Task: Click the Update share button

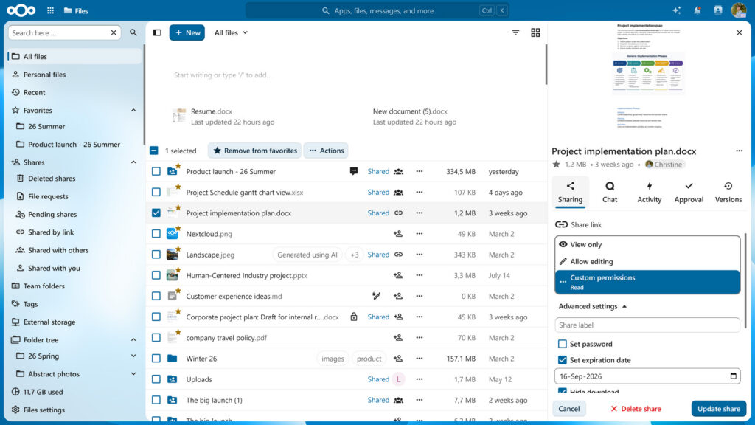Action: point(718,409)
